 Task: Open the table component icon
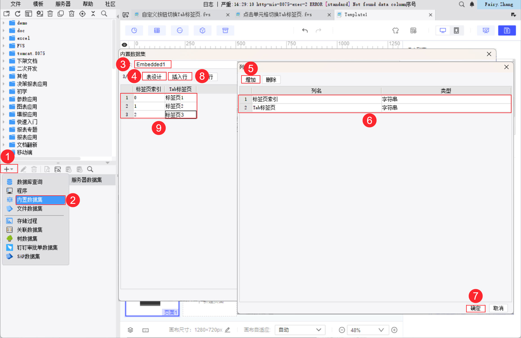click(x=157, y=30)
